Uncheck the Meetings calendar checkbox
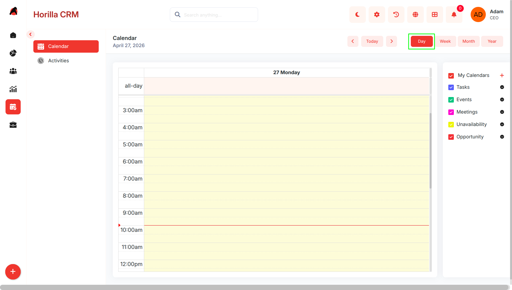The image size is (512, 290). (451, 112)
